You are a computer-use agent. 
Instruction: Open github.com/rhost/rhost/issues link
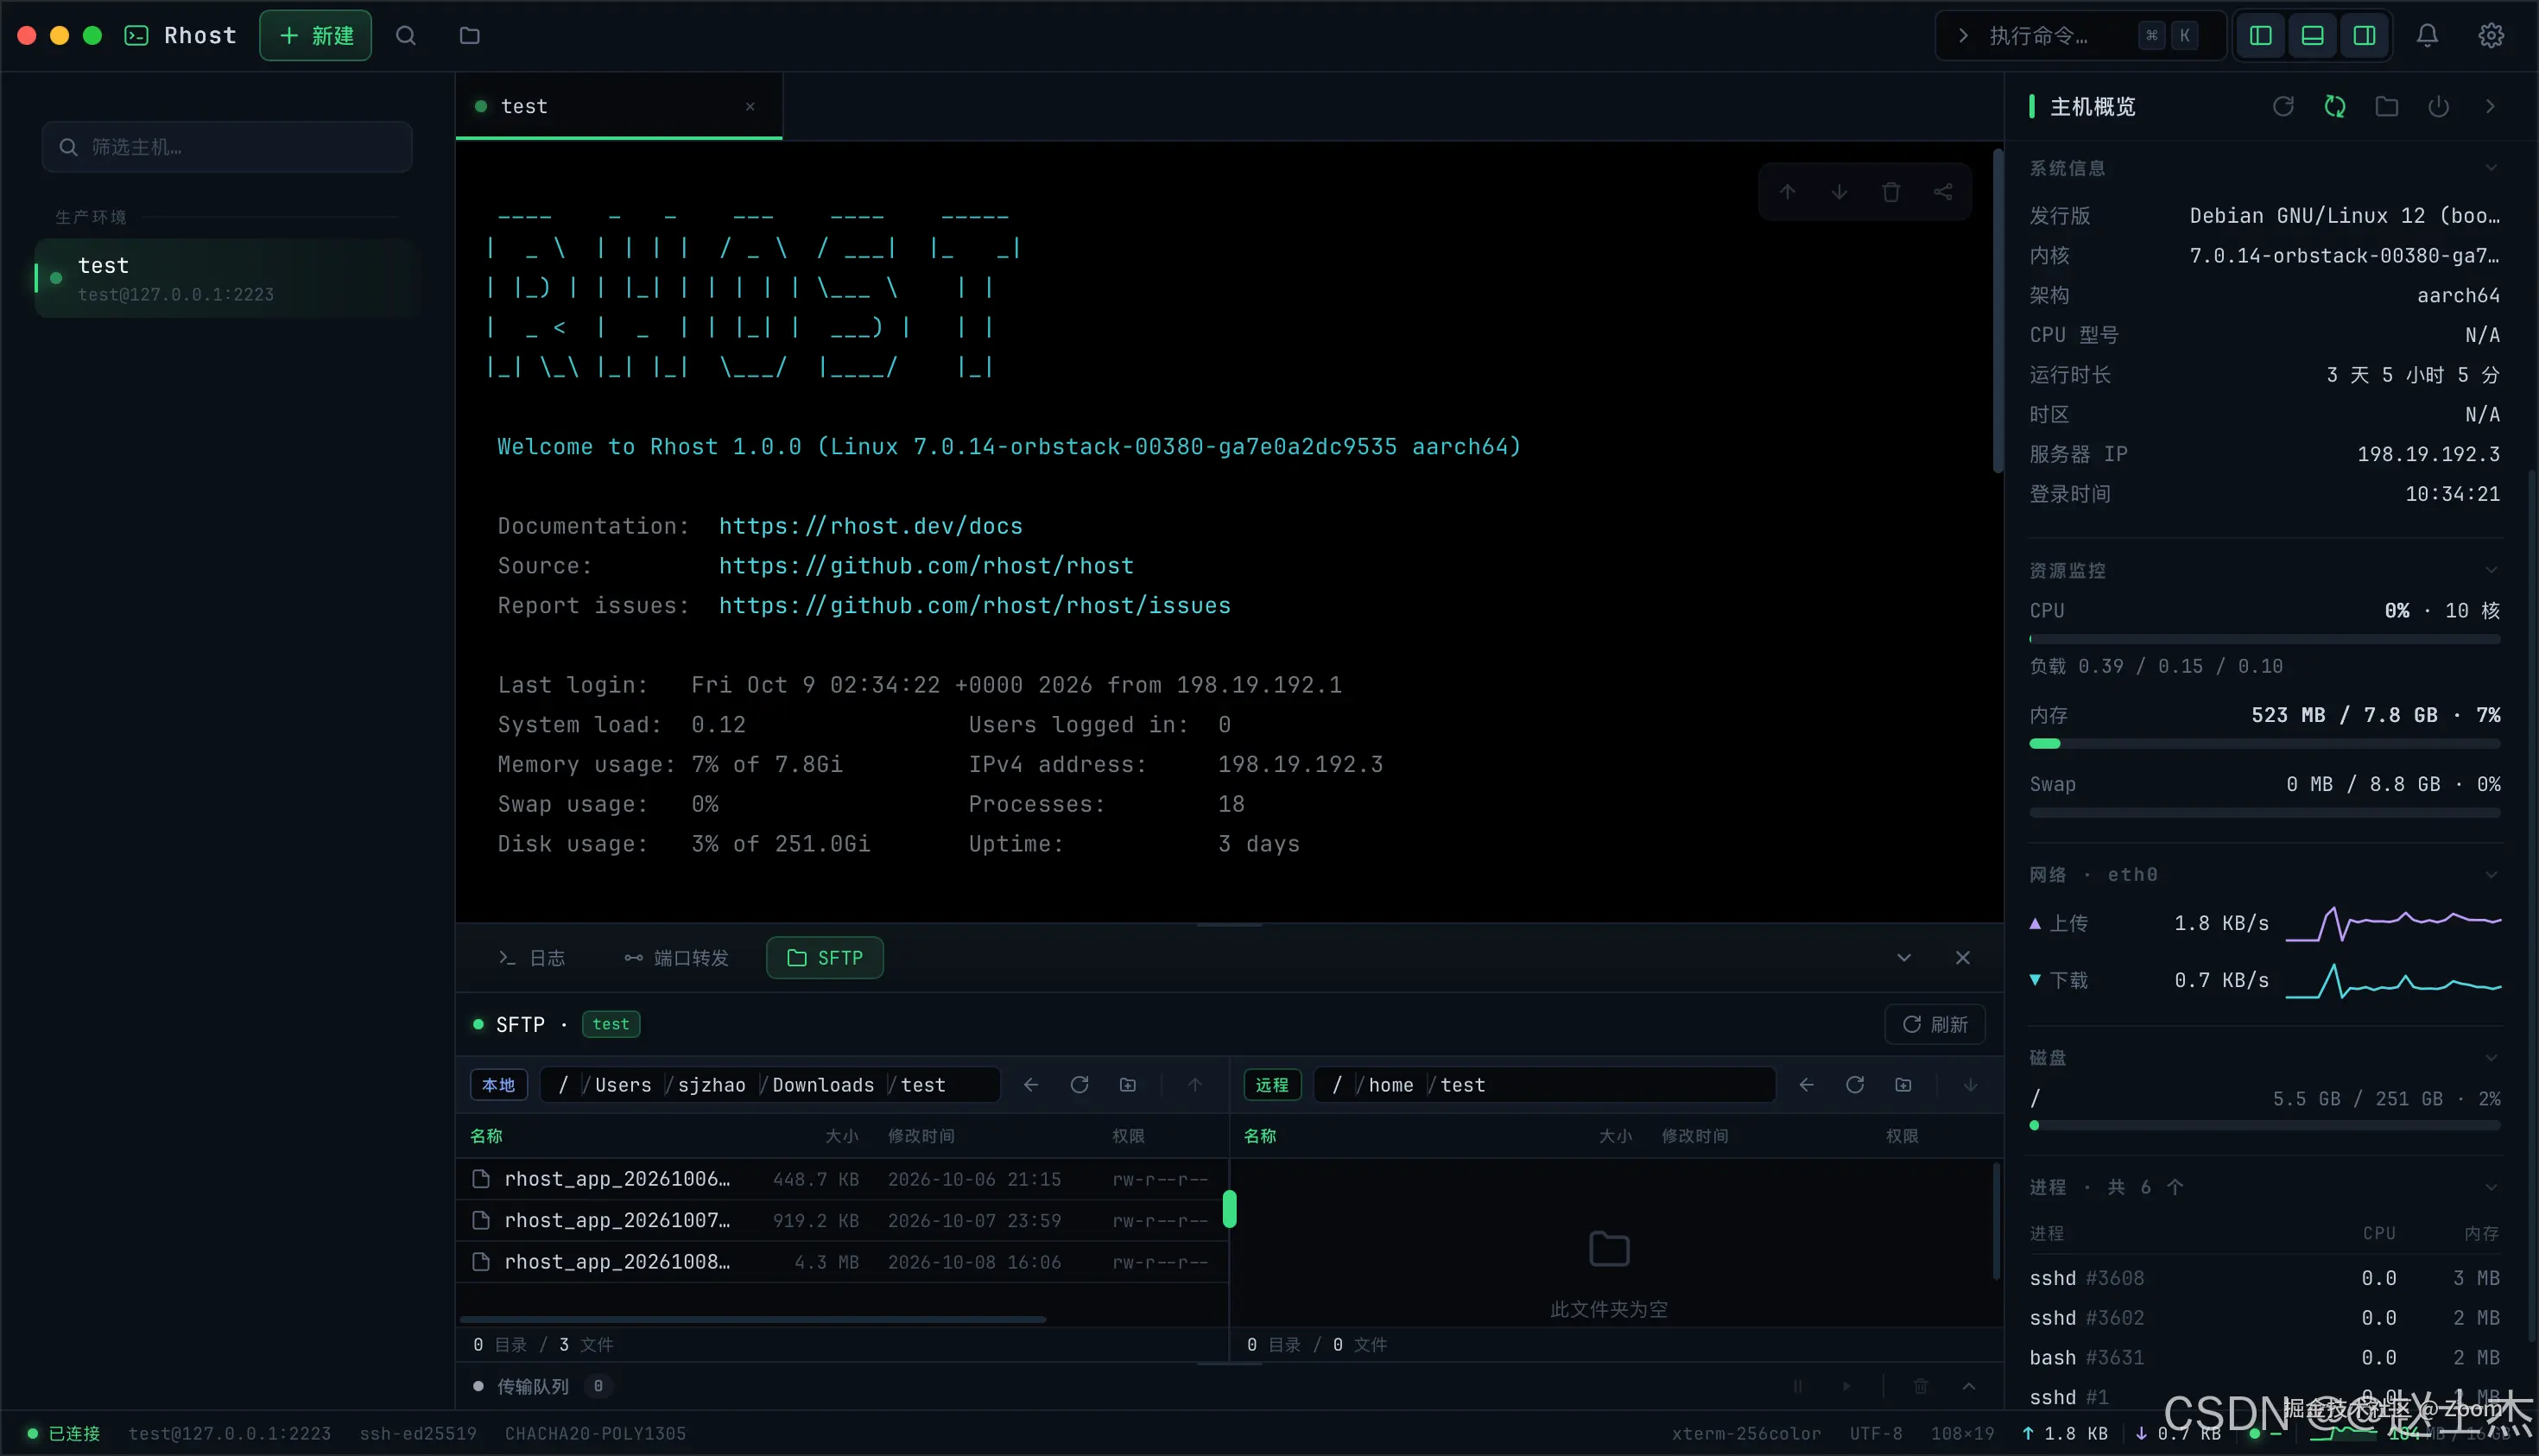pyautogui.click(x=974, y=606)
